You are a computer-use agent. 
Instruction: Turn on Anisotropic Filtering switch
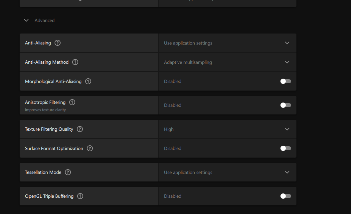coord(285,105)
